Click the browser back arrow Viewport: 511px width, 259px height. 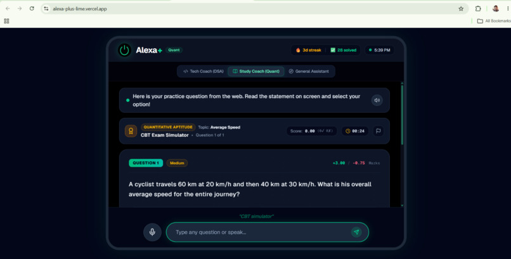8,9
